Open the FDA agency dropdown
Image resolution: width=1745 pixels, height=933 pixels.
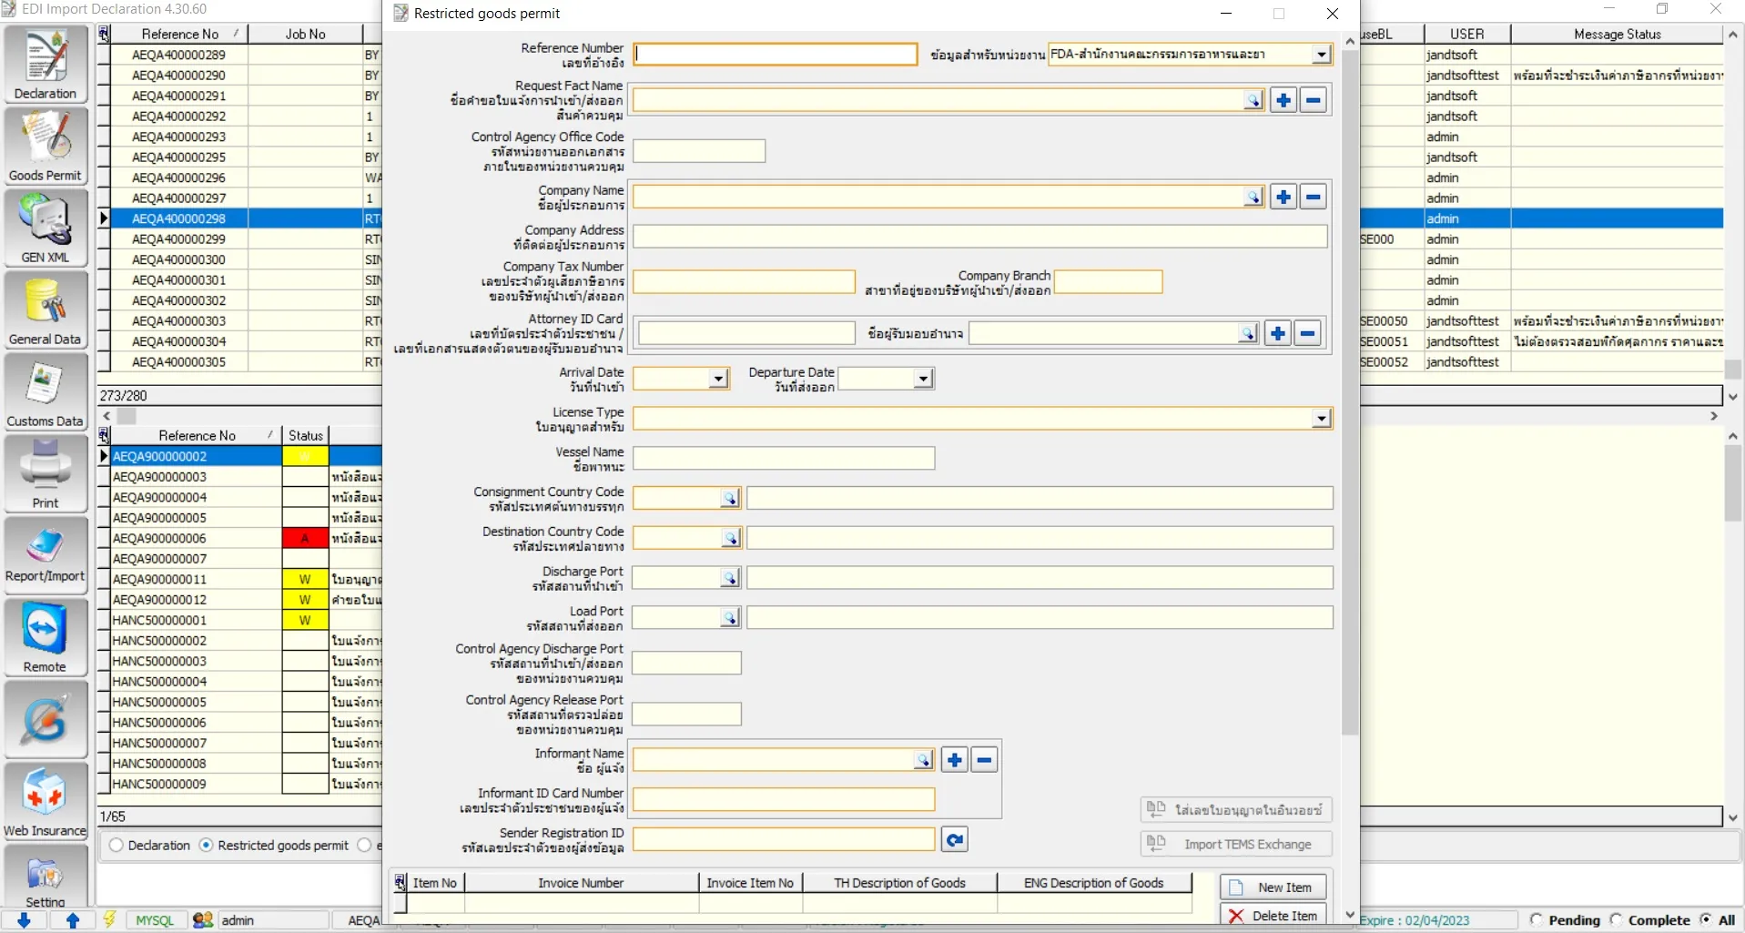[x=1321, y=55]
